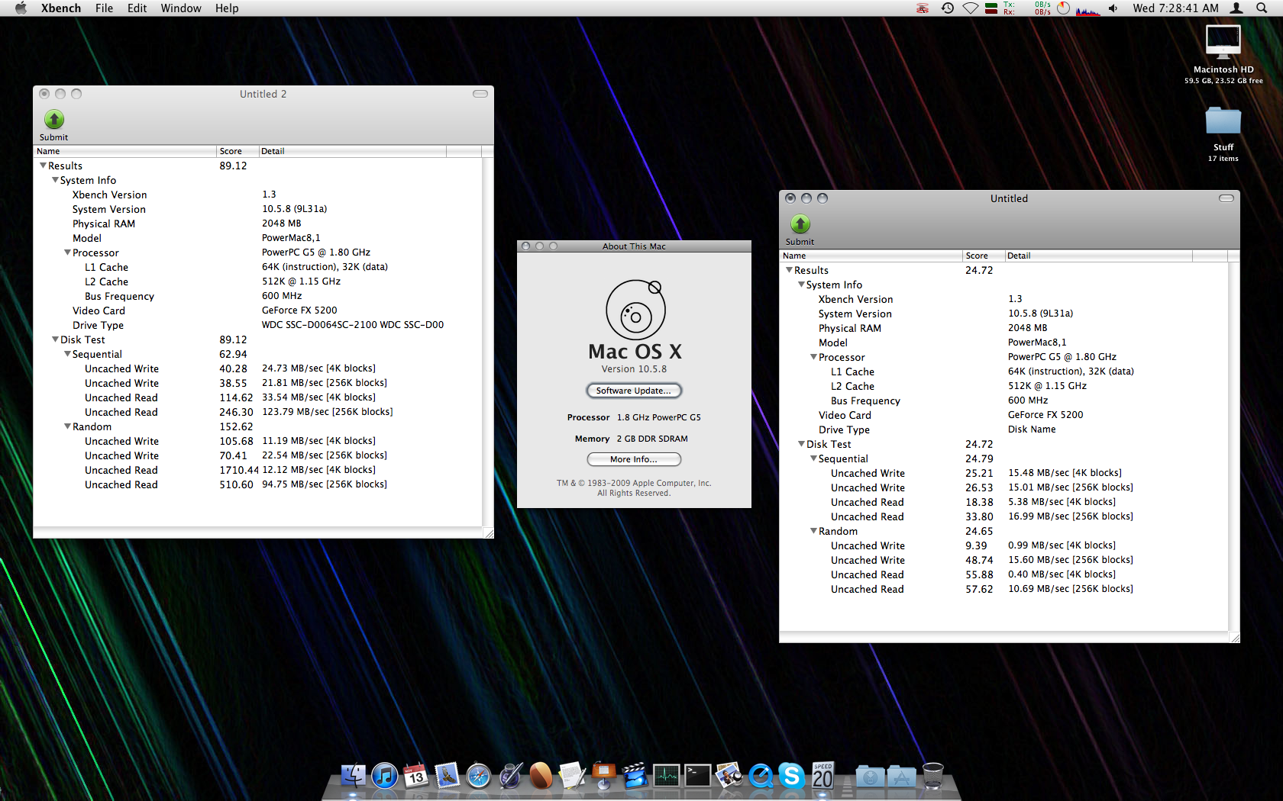Open the Stuff folder on desktop
The image size is (1283, 801).
pyautogui.click(x=1223, y=122)
